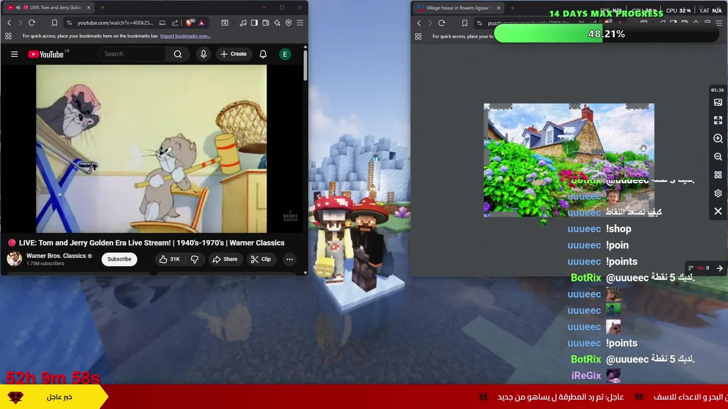728x409 pixels.
Task: Open the puzzle settings gear
Action: tap(718, 193)
